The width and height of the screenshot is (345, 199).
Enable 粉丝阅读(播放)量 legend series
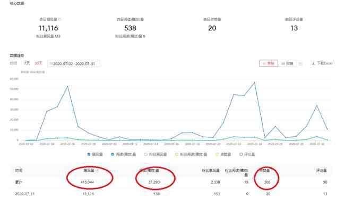coord(191,154)
